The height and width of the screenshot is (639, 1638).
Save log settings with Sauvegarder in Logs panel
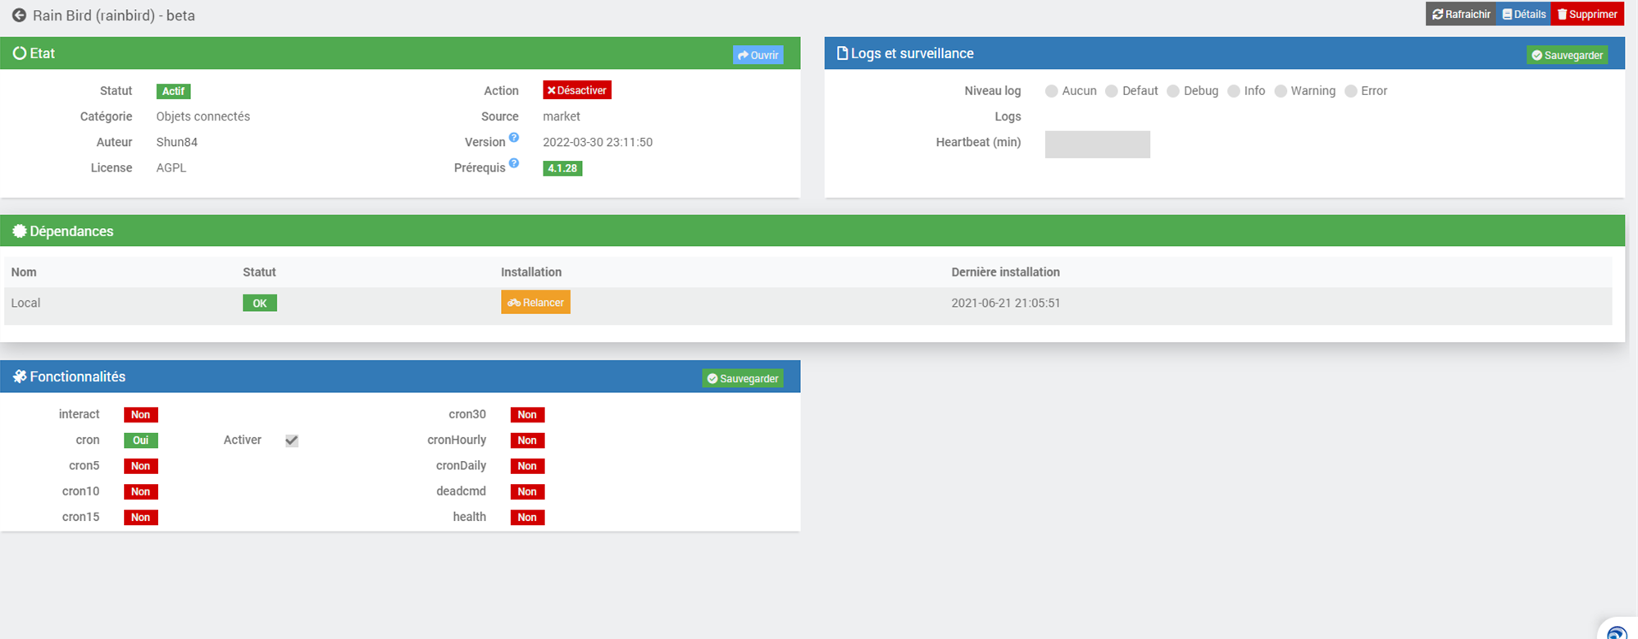(x=1567, y=55)
